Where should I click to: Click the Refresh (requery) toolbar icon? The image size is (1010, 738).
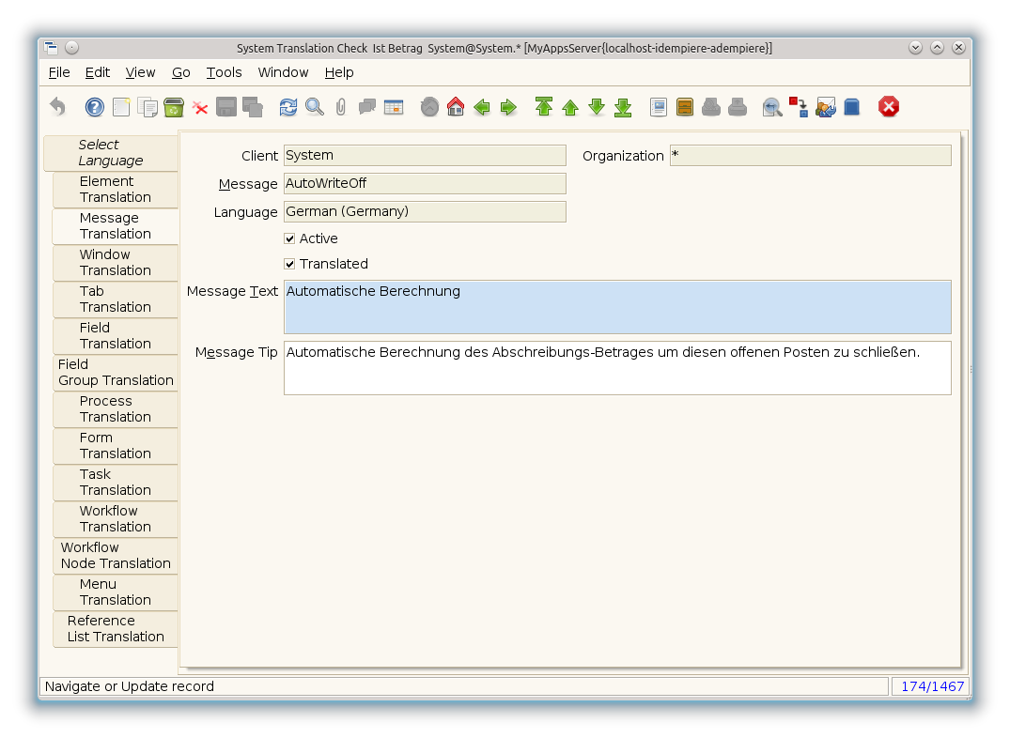click(x=288, y=107)
